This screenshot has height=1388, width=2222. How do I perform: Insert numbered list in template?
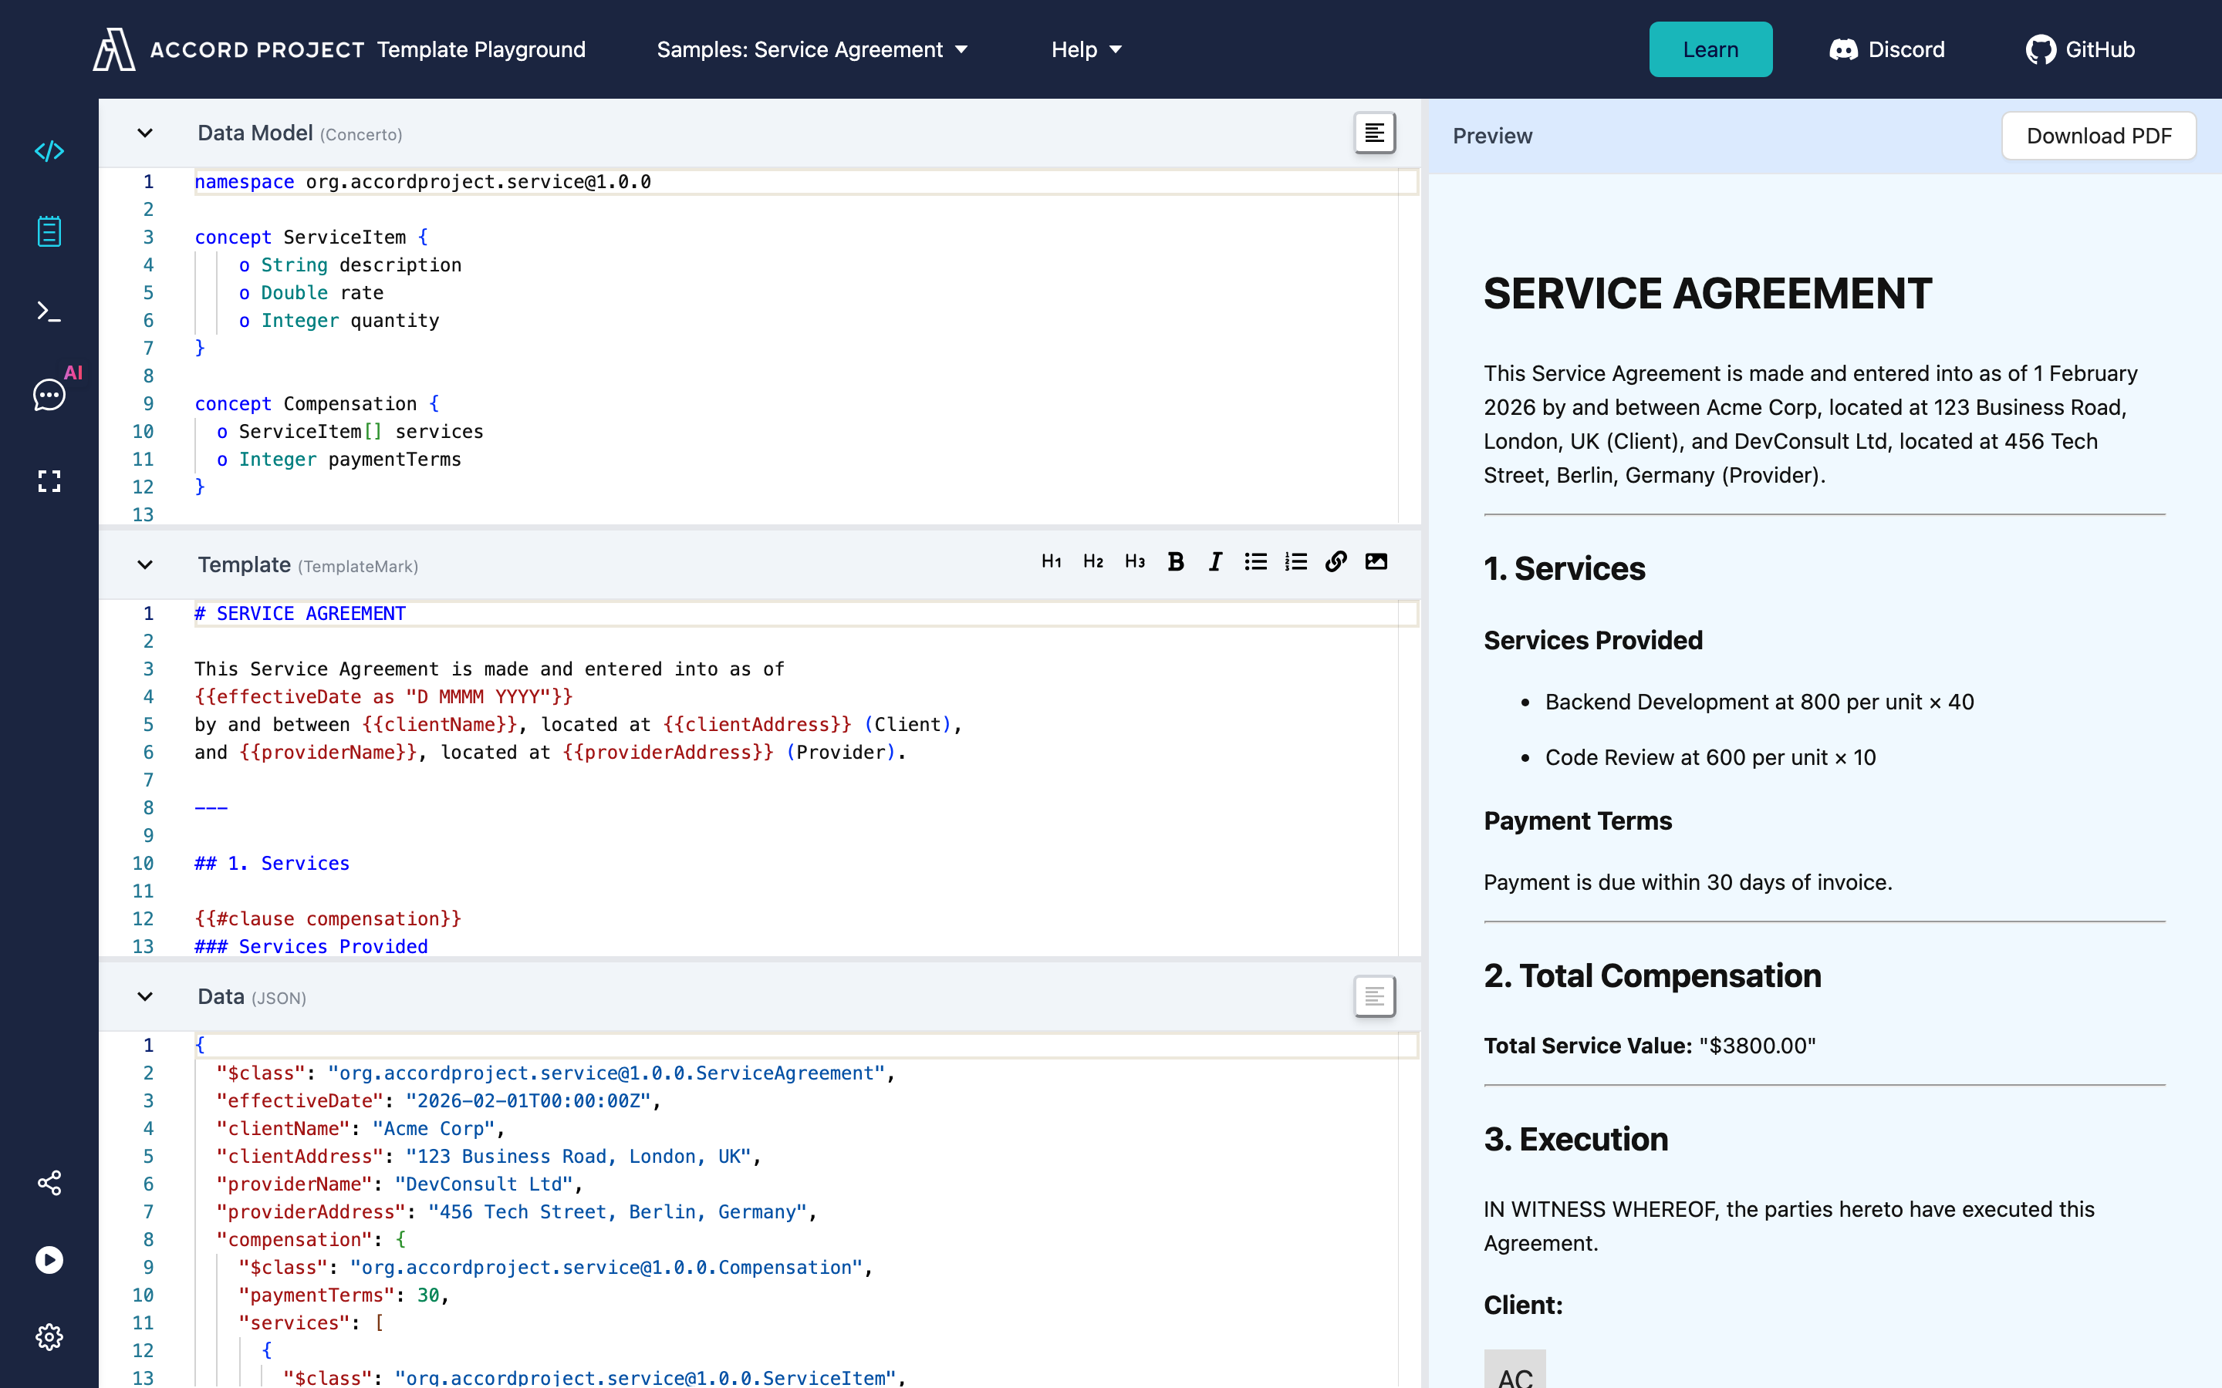(x=1295, y=562)
